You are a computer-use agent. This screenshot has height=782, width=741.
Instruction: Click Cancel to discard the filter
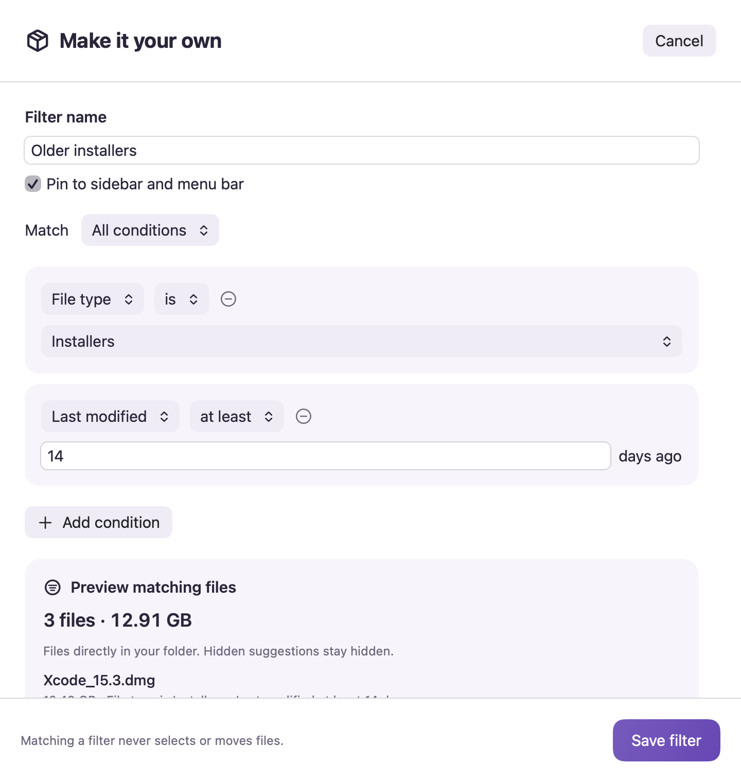click(x=679, y=41)
